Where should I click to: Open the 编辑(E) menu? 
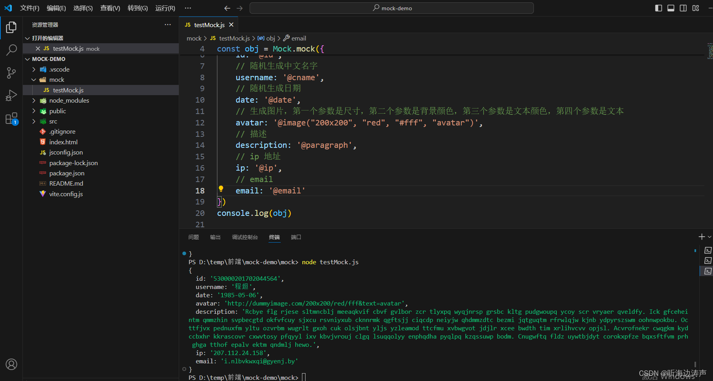[x=56, y=8]
